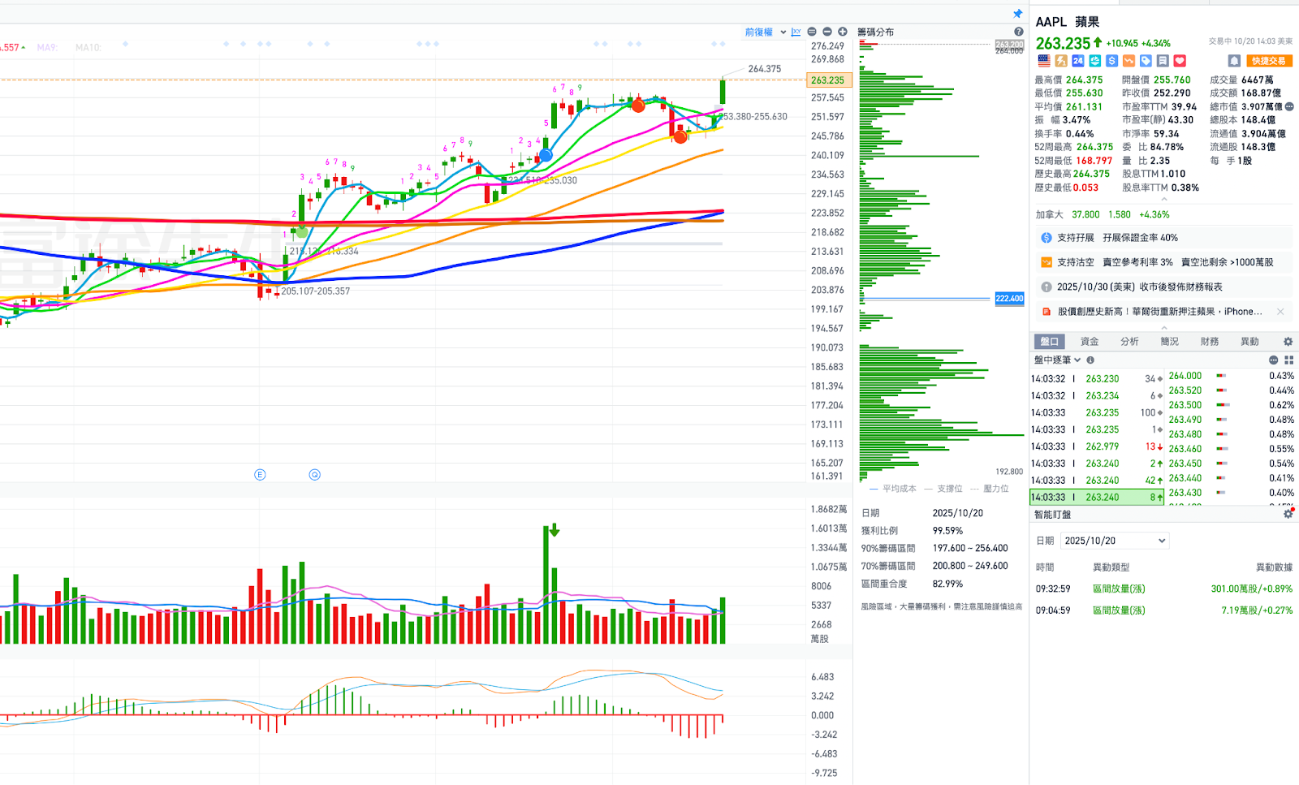The width and height of the screenshot is (1299, 785).
Task: Click the 09:32:59 區間放量(漲) alert row
Action: (1164, 589)
